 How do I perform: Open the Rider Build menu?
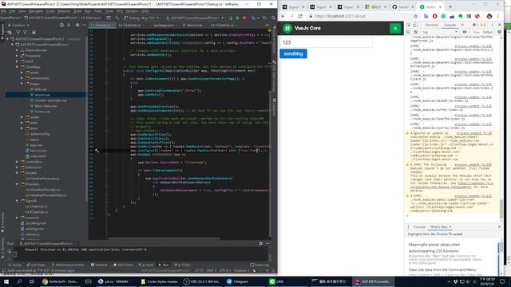click(x=77, y=11)
